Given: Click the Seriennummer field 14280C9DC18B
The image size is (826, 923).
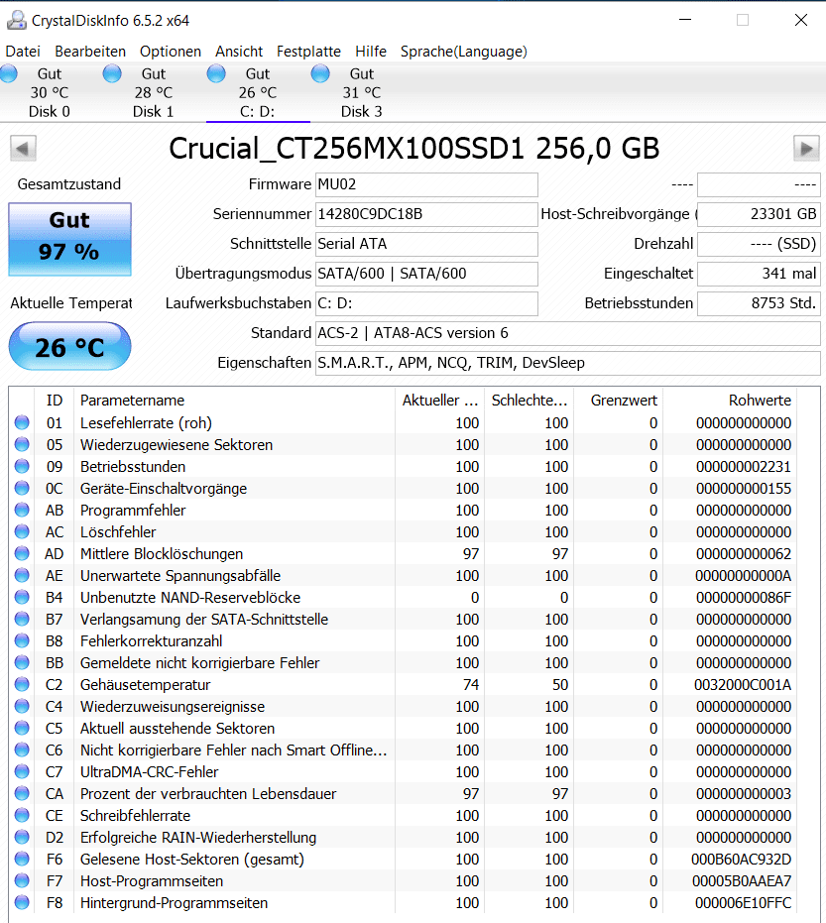Looking at the screenshot, I should pos(426,214).
